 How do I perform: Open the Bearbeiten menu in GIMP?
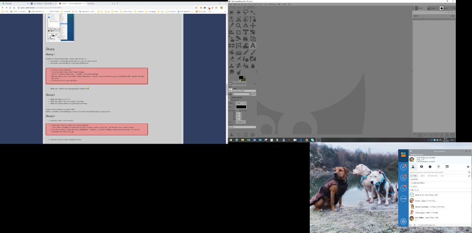[x=237, y=4]
